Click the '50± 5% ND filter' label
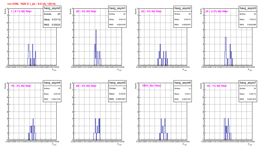261x149 pixels. pos(86,11)
